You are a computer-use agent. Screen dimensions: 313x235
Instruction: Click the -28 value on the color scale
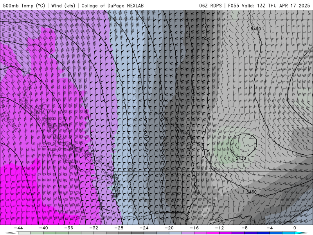119,228
